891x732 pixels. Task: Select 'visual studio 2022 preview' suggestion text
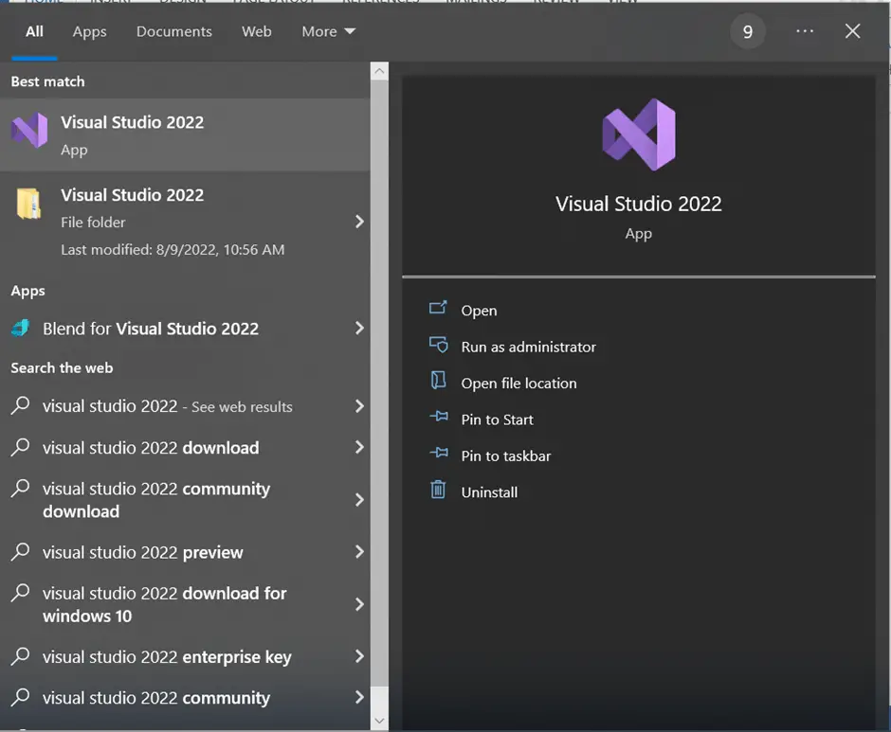point(142,552)
